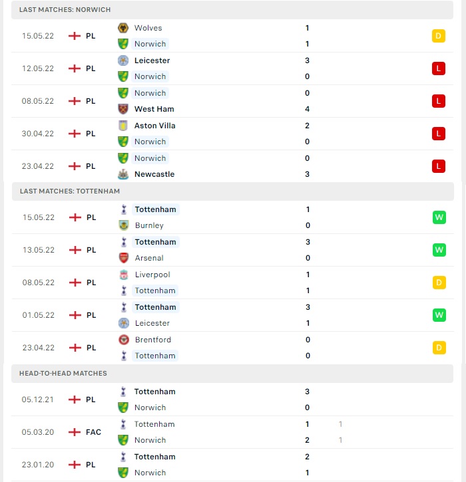
Task: Click Norwich in the 23.01.20 head-to-head match
Action: click(150, 473)
